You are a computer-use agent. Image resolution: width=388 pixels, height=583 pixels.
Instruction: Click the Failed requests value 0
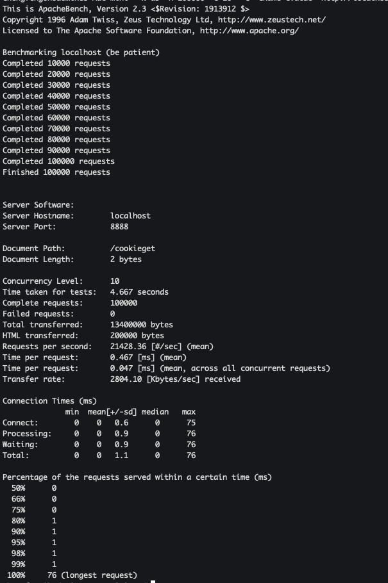click(x=112, y=314)
